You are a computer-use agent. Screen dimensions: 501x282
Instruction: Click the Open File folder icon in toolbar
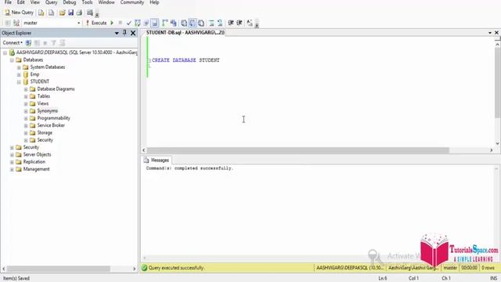point(62,13)
